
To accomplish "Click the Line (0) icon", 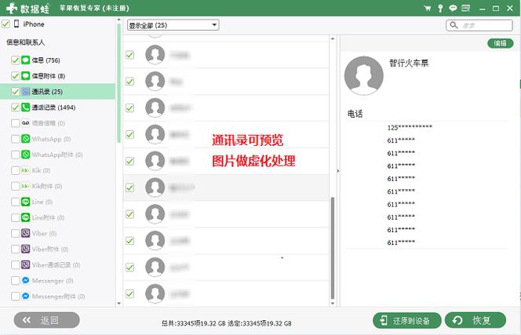I will coord(26,202).
